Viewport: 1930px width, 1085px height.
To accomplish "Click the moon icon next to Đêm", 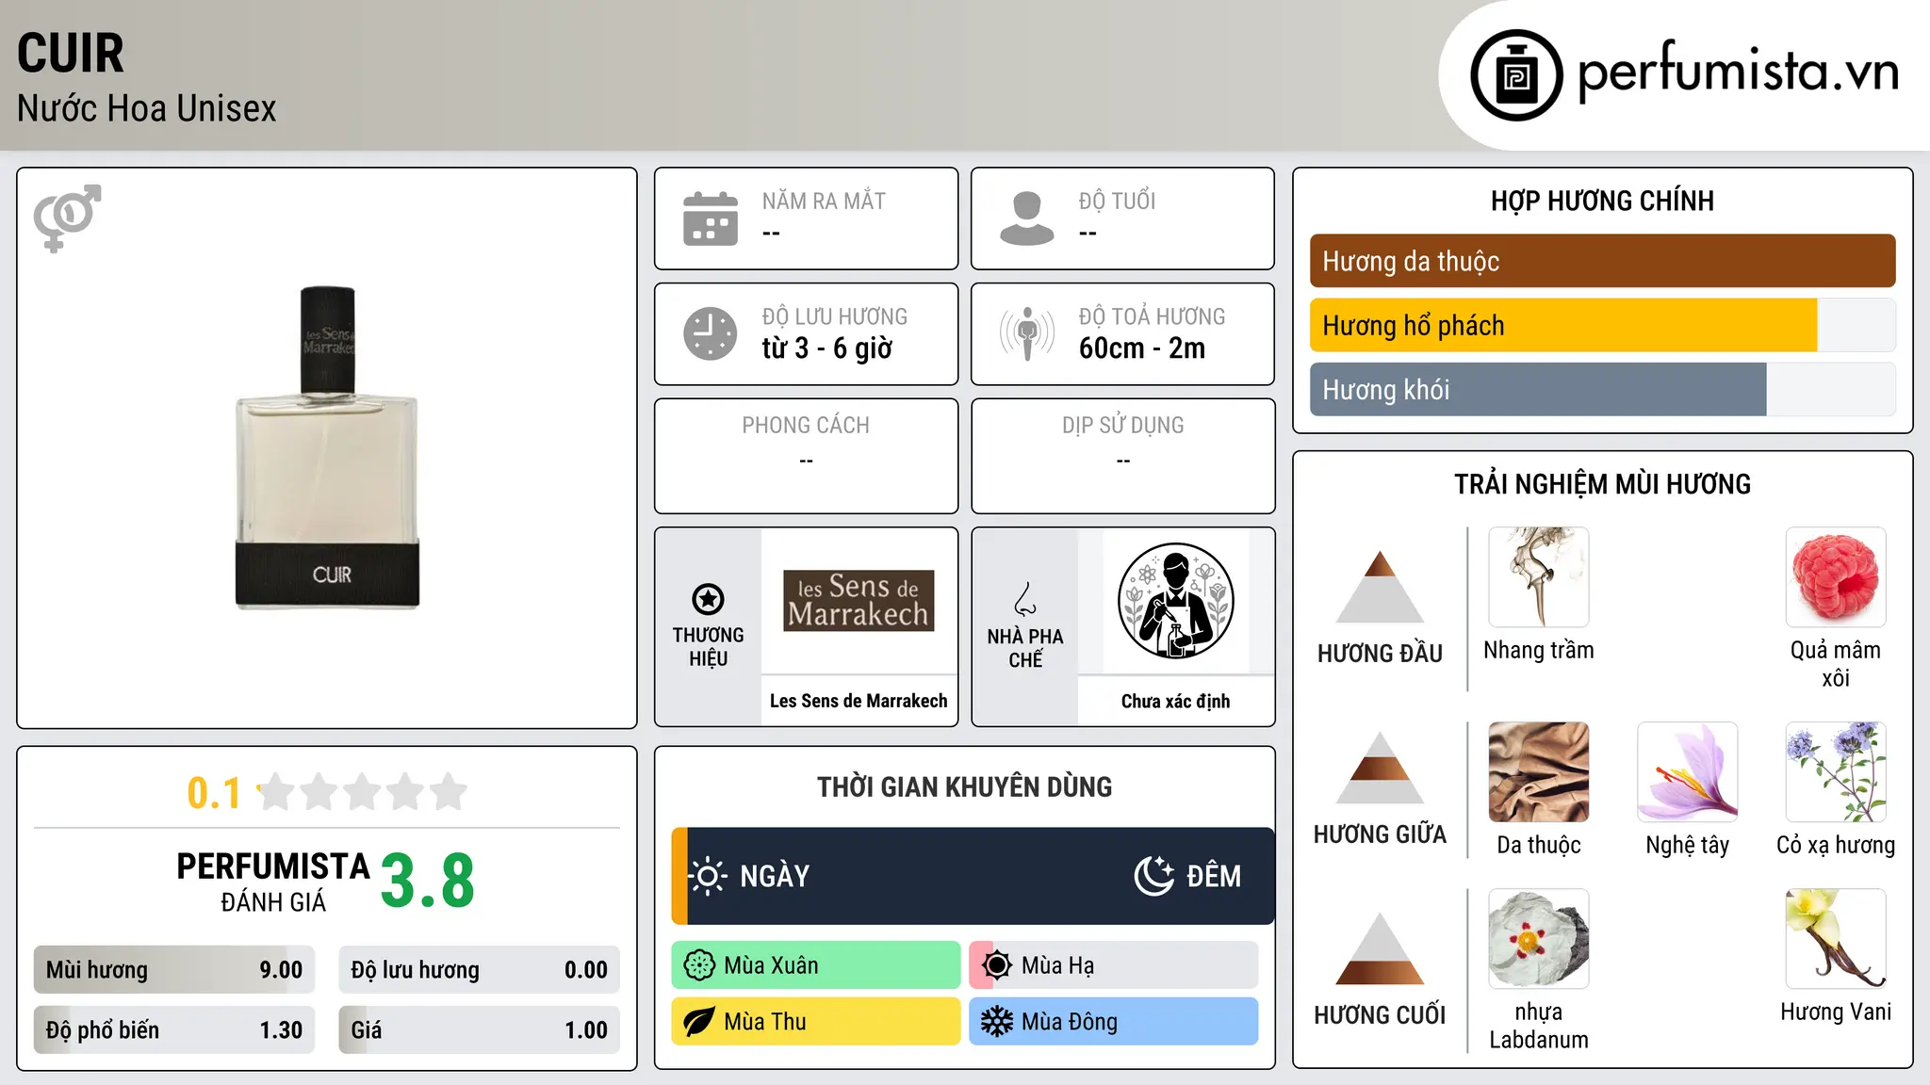I will point(1153,876).
